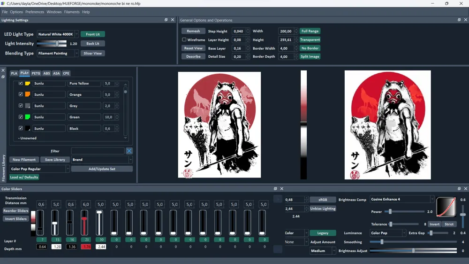Uncheck the Orange filament checkbox

coord(21,94)
